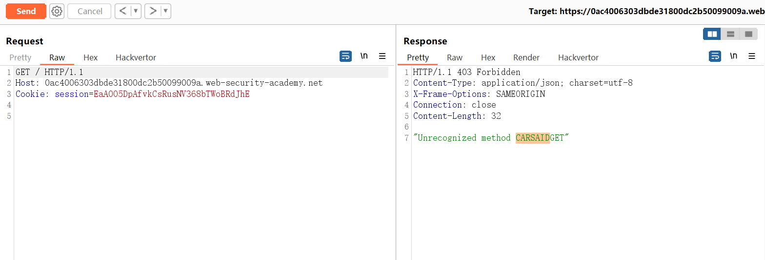Screen dimensions: 765x260
Task: Show non-printable characters in Response
Action: [x=733, y=56]
